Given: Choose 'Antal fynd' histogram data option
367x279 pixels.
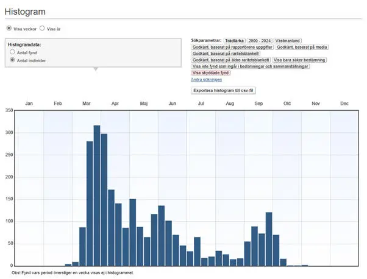Looking at the screenshot, I should (12, 52).
